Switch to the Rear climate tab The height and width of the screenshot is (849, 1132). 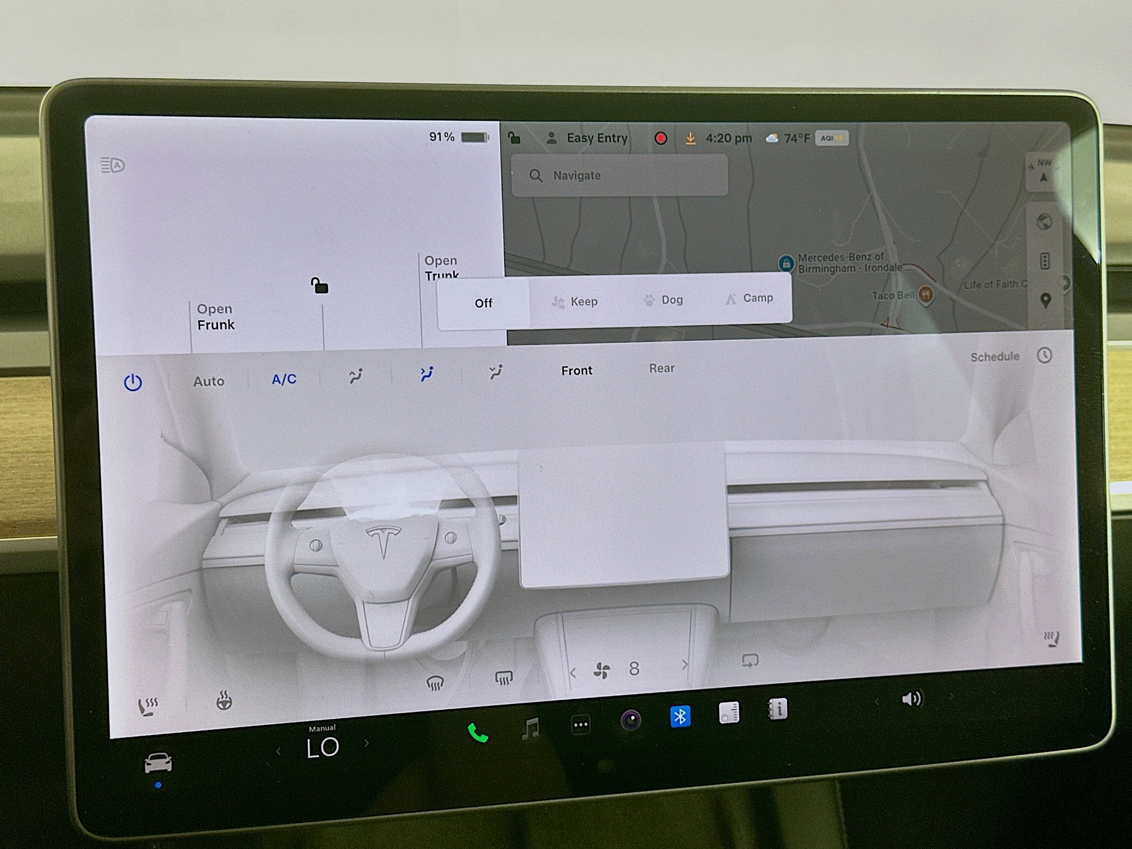pos(661,368)
